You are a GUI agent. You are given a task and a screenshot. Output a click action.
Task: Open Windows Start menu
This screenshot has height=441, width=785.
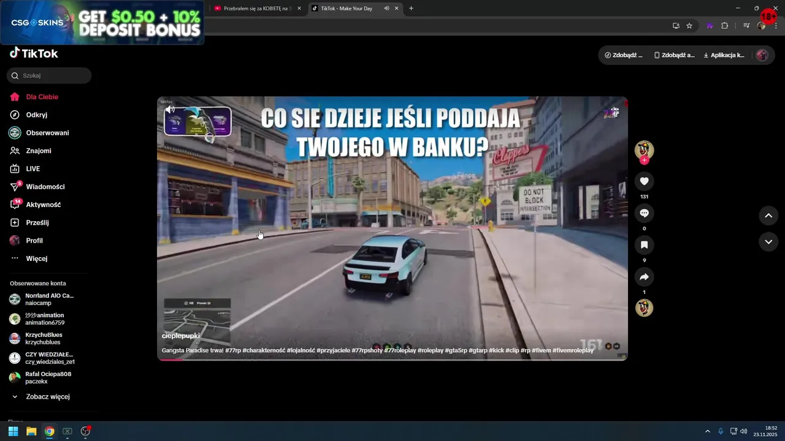pos(13,431)
